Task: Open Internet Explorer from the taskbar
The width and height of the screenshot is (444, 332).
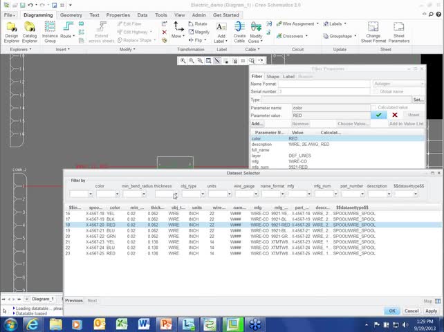Action: coord(33,324)
